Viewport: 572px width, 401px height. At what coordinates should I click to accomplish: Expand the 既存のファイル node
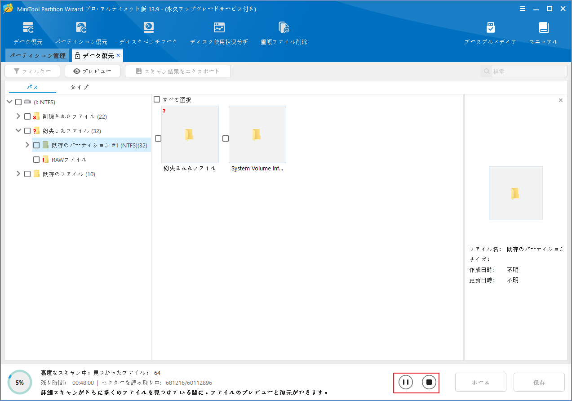coord(18,174)
